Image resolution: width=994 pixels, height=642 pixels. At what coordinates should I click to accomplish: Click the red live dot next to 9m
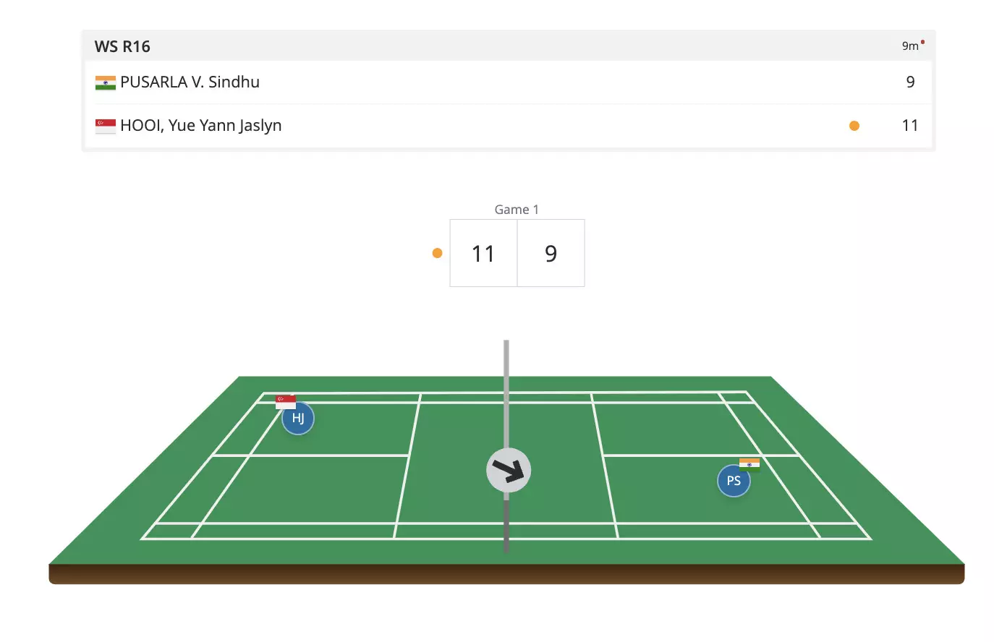[923, 42]
